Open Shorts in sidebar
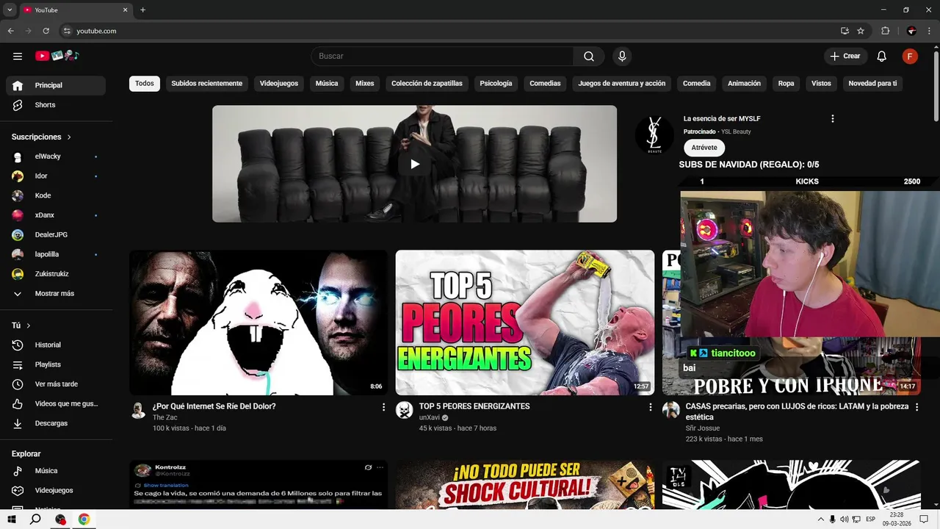 tap(56, 105)
